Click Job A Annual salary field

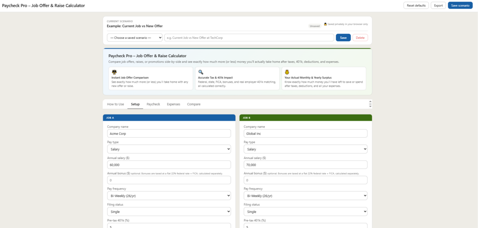click(x=169, y=165)
